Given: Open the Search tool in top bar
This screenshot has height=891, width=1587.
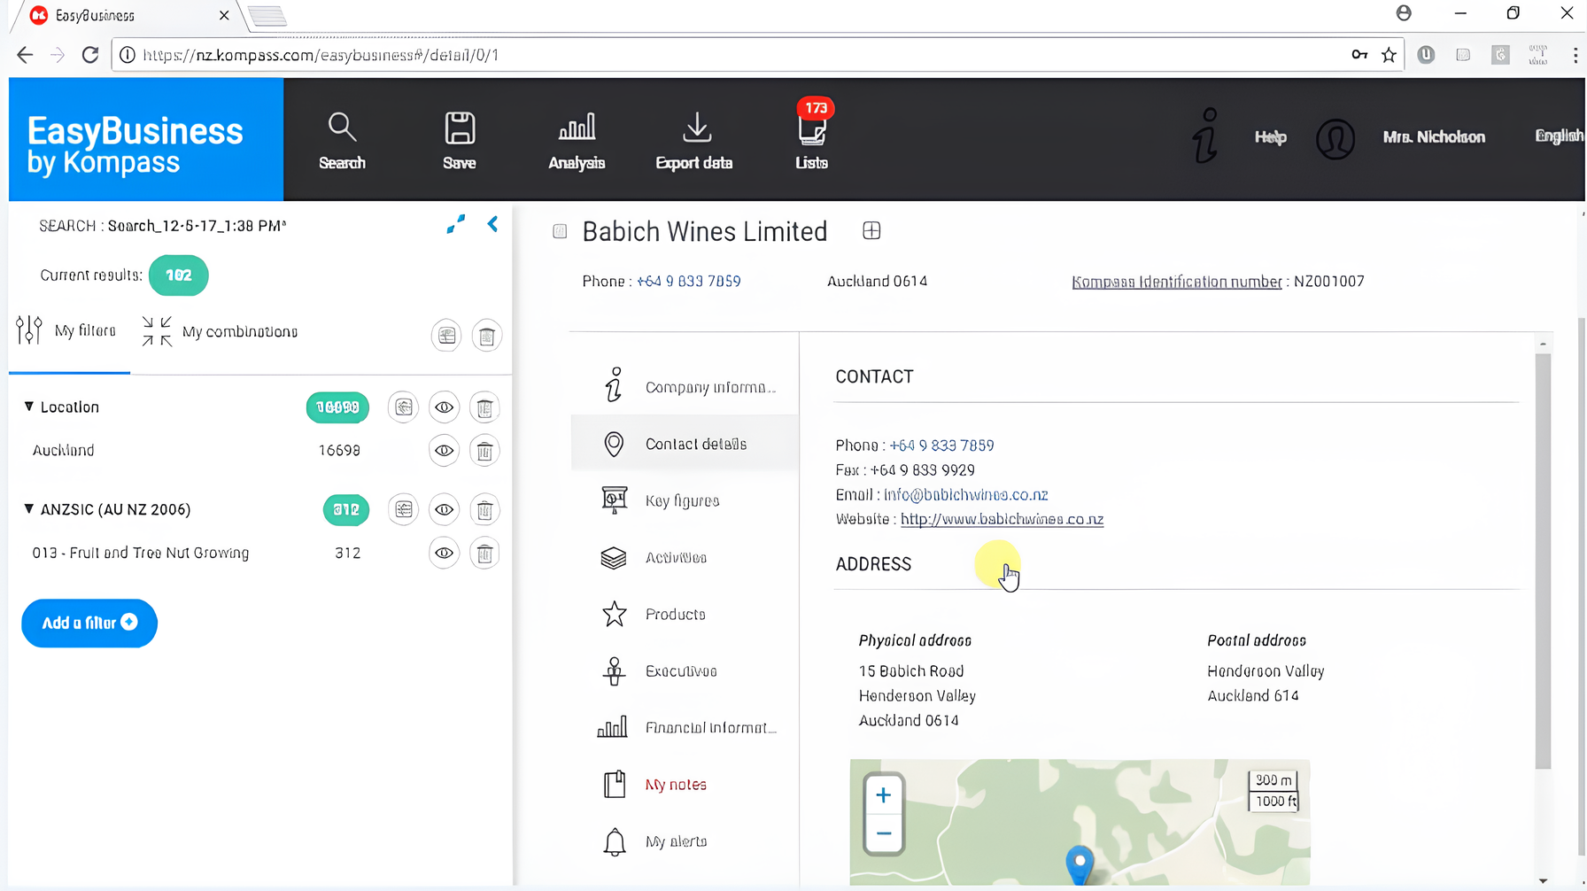Looking at the screenshot, I should [342, 140].
